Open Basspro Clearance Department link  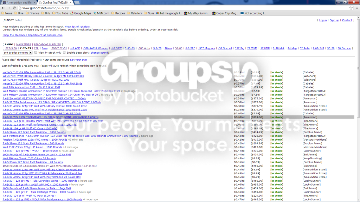coord(32,35)
